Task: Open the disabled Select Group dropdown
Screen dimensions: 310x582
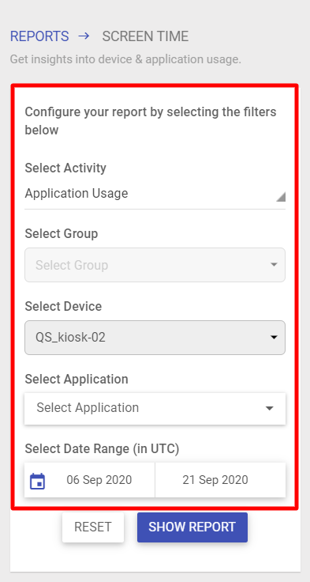Action: pos(155,265)
